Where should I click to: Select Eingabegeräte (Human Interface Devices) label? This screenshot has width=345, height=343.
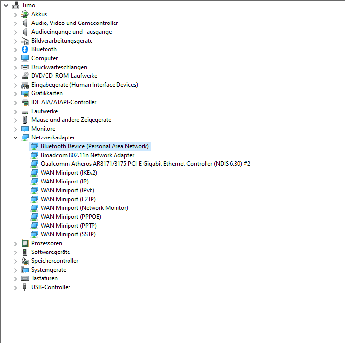click(x=85, y=85)
